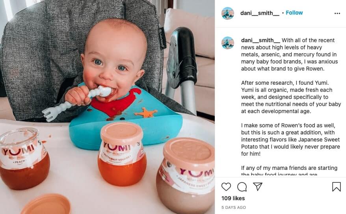
Task: Open dani__smith__ username link in caption
Action: (x=260, y=40)
